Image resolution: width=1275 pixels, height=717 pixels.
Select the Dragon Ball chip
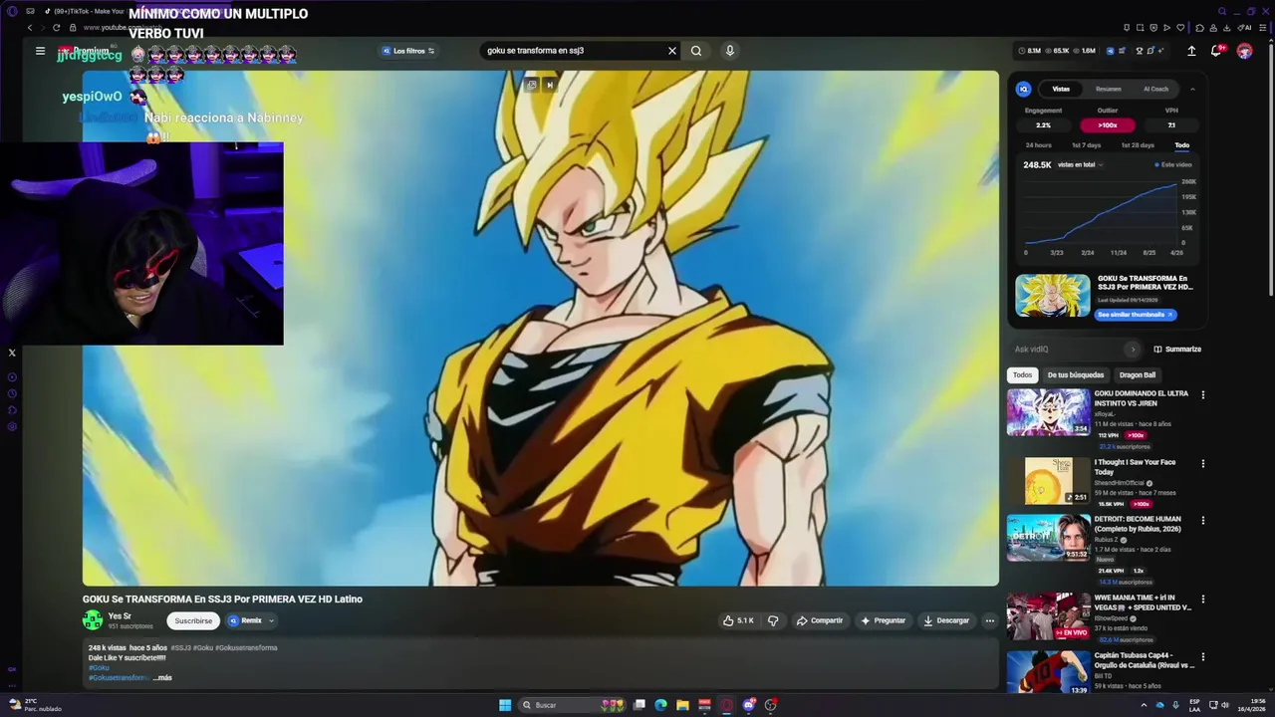click(1138, 375)
